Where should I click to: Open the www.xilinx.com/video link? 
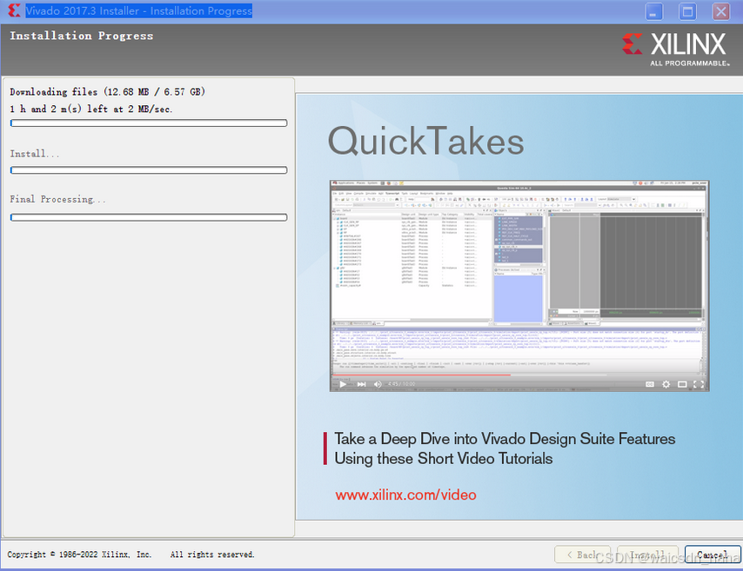(x=405, y=495)
